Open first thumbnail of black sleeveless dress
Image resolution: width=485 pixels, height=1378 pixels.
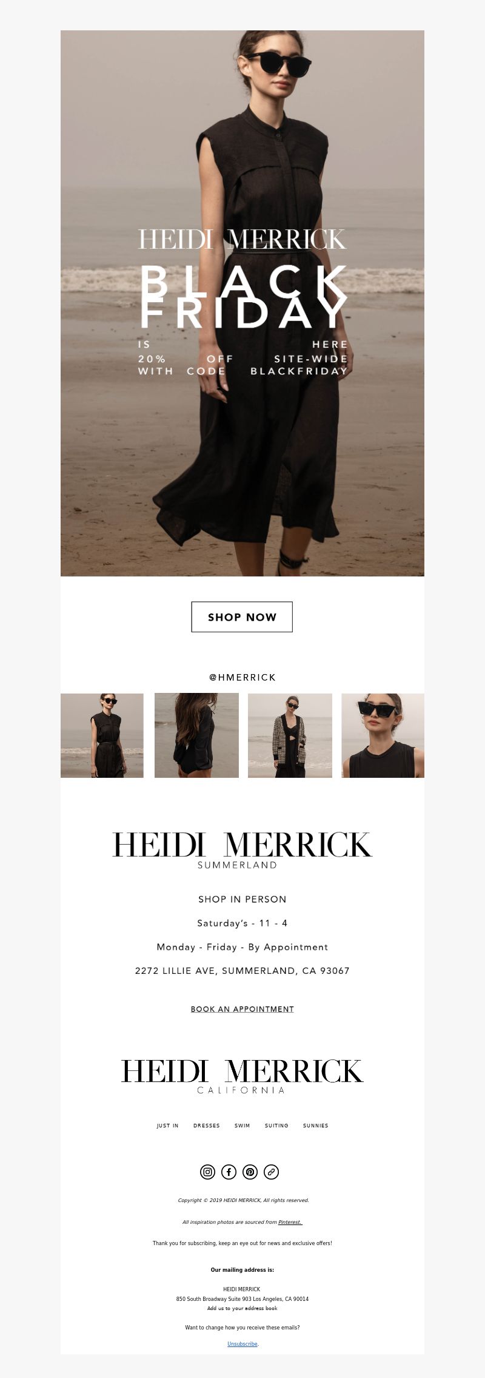click(x=102, y=735)
